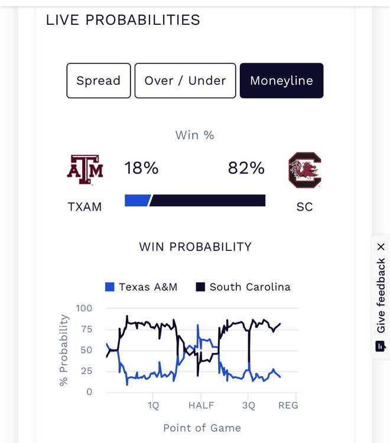This screenshot has height=443, width=390.
Task: Click the dark South Carolina legend square
Action: tap(200, 287)
